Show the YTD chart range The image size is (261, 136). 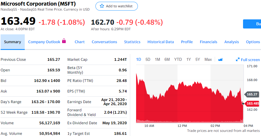pyautogui.click(x=178, y=59)
